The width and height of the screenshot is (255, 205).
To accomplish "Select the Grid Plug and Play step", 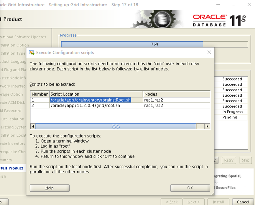I will (x=13, y=70).
